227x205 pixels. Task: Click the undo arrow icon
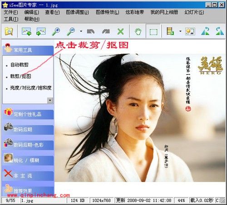[x=91, y=31]
